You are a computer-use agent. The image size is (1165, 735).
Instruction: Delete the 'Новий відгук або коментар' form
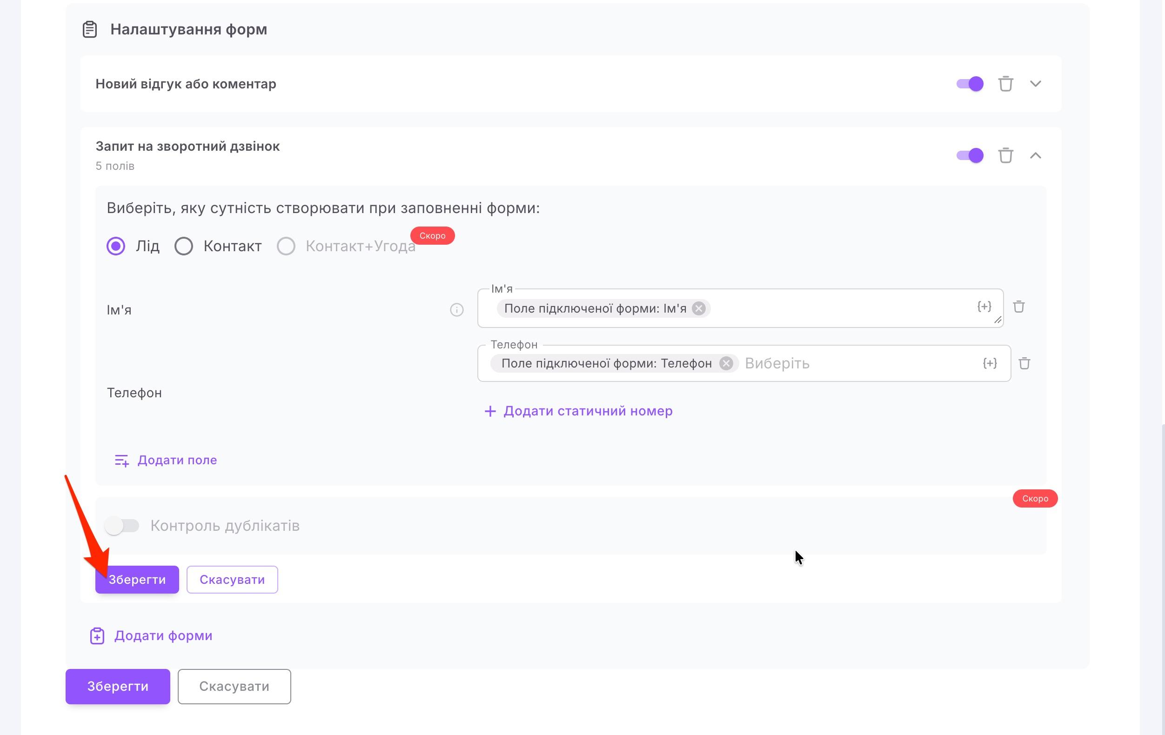tap(1005, 84)
